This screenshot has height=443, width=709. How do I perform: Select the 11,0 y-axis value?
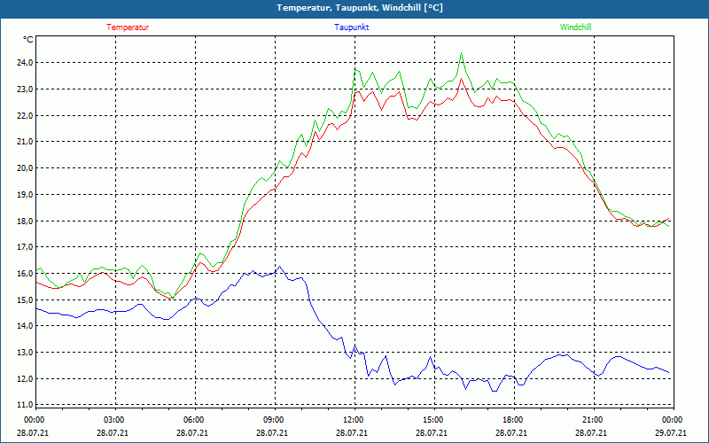pos(26,405)
